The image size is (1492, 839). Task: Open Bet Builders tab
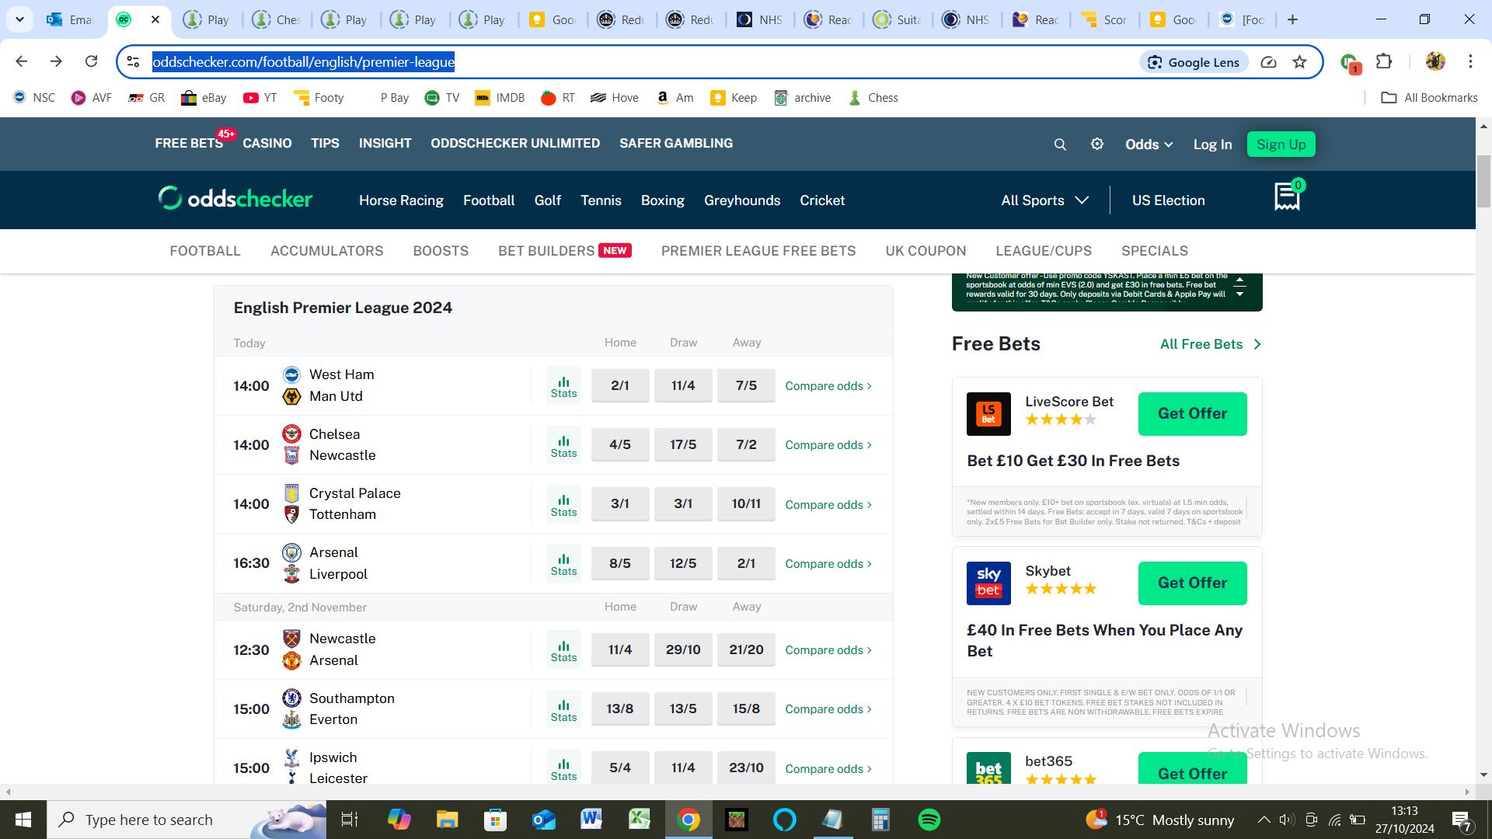pos(565,251)
